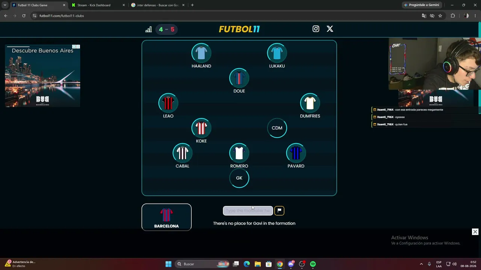The height and width of the screenshot is (270, 481).
Task: Reload the current page
Action: [x=24, y=16]
